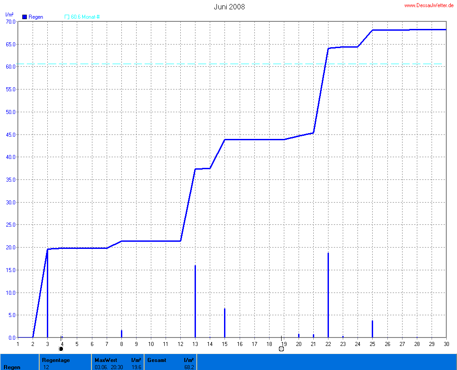The height and width of the screenshot is (370, 457).
Task: Click the full moon icon below day 19
Action: pyautogui.click(x=281, y=349)
